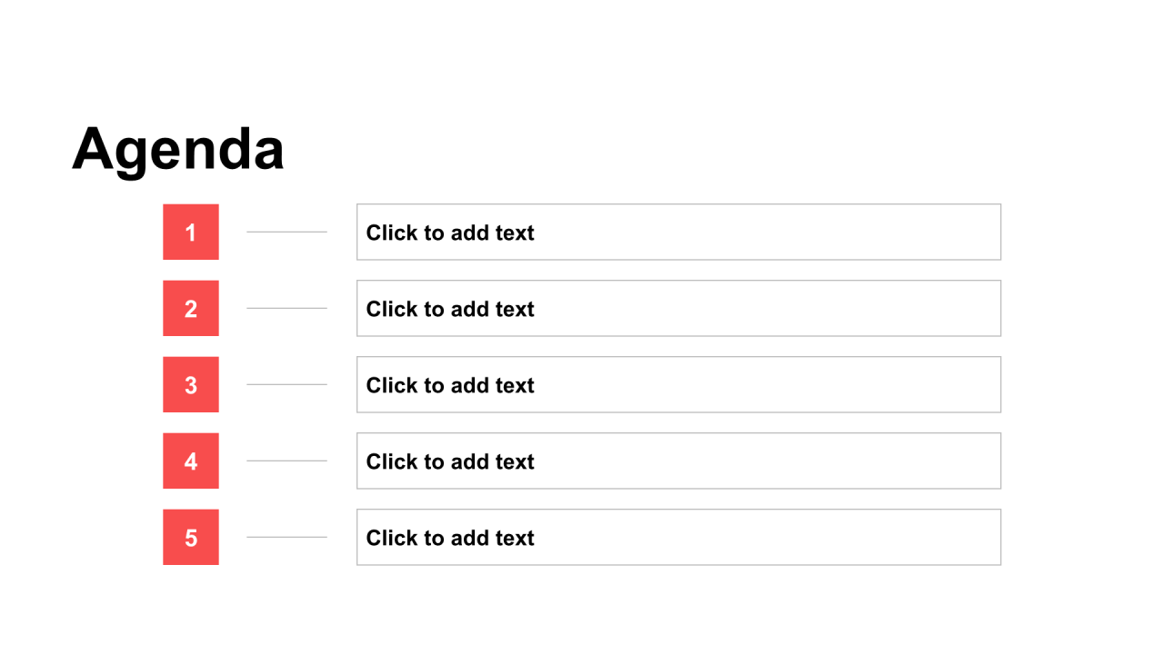Screen dimensions: 1164x654
Task: Click the text placeholder for agenda item 4
Action: pos(678,461)
